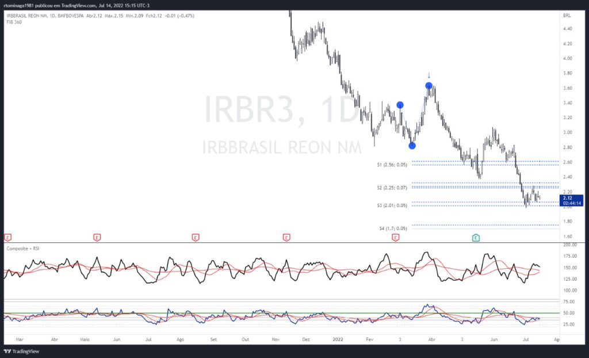The image size is (589, 358).
Task: Click the 125.00 indicator scale label
Action: tap(571, 279)
